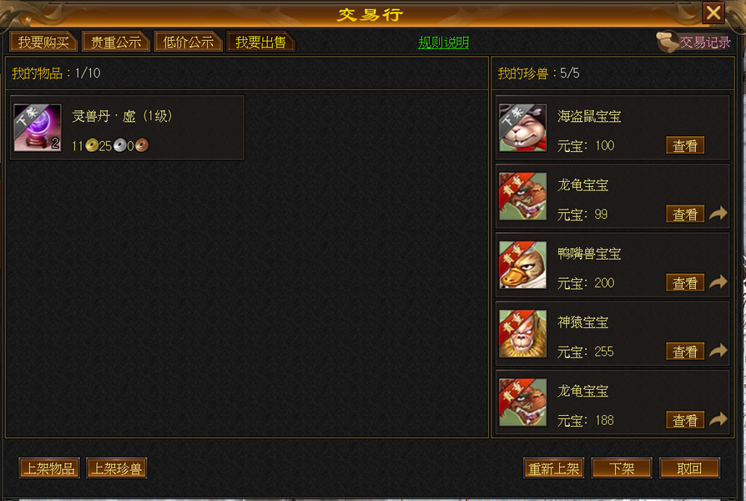Click 重新上架 button
The width and height of the screenshot is (746, 501).
coord(554,468)
